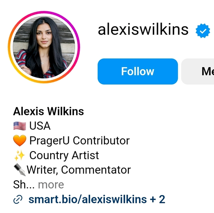Viewport: 214px width, 213px height.
Task: Click the PragerU Contributor bio line
Action: [79, 141]
